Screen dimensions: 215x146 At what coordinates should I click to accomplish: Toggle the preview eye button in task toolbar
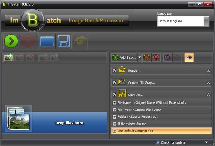tap(189, 57)
